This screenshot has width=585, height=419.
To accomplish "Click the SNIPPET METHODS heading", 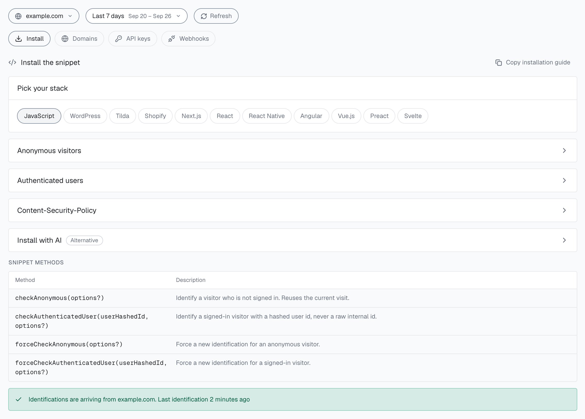I will [36, 263].
